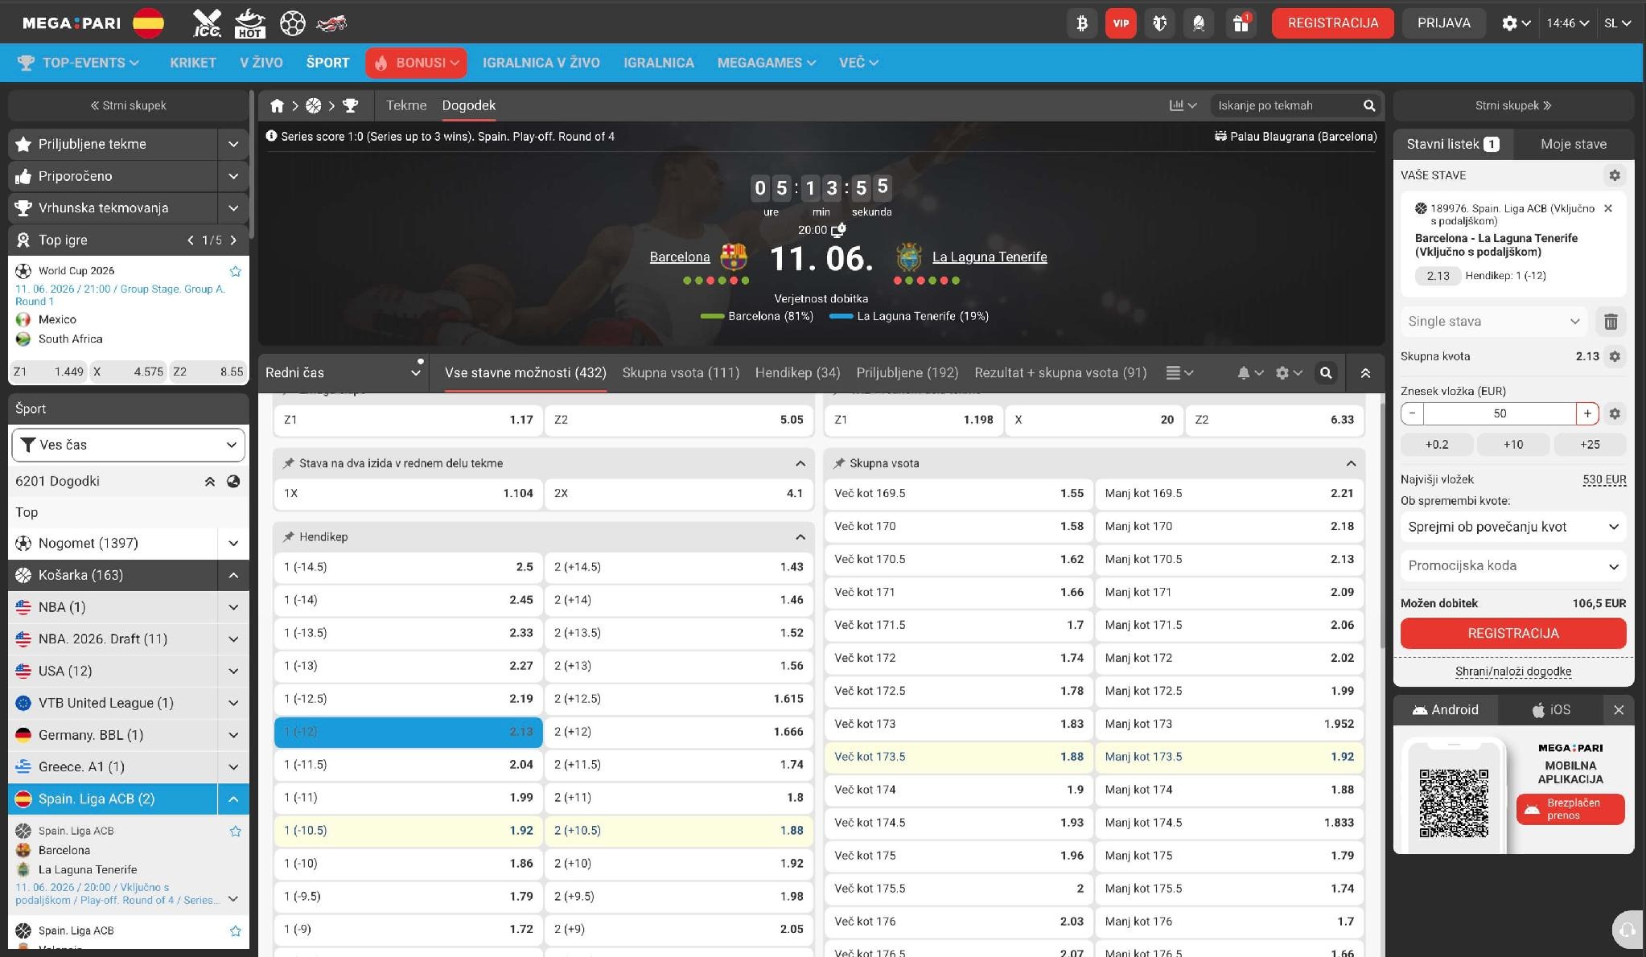
Task: Switch to the Moje stave tab
Action: [1573, 144]
